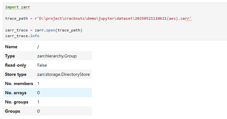Screen dimensions: 227x119
Task: Click the 'import zarr' code line
Action: (18, 7)
